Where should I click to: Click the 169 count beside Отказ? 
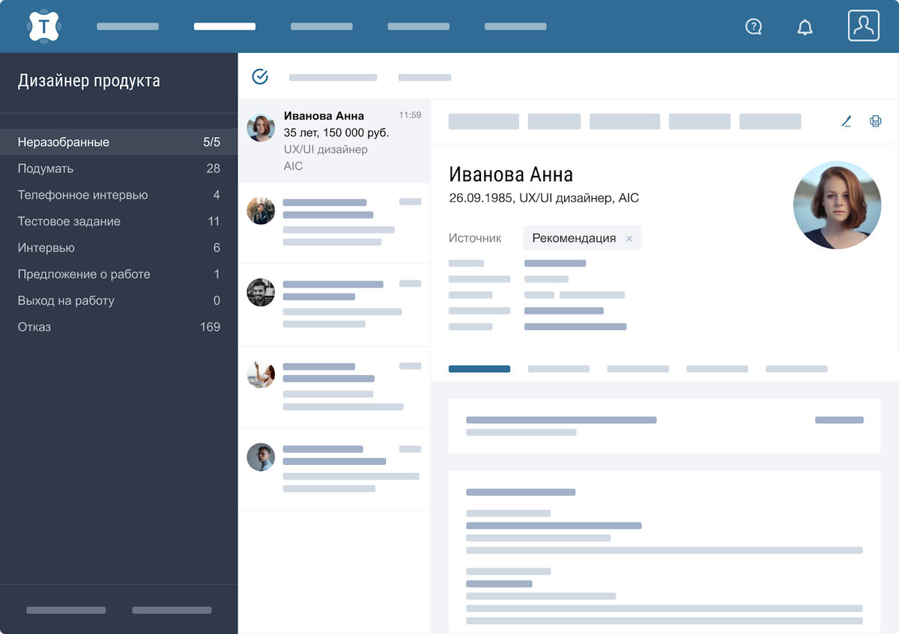211,327
